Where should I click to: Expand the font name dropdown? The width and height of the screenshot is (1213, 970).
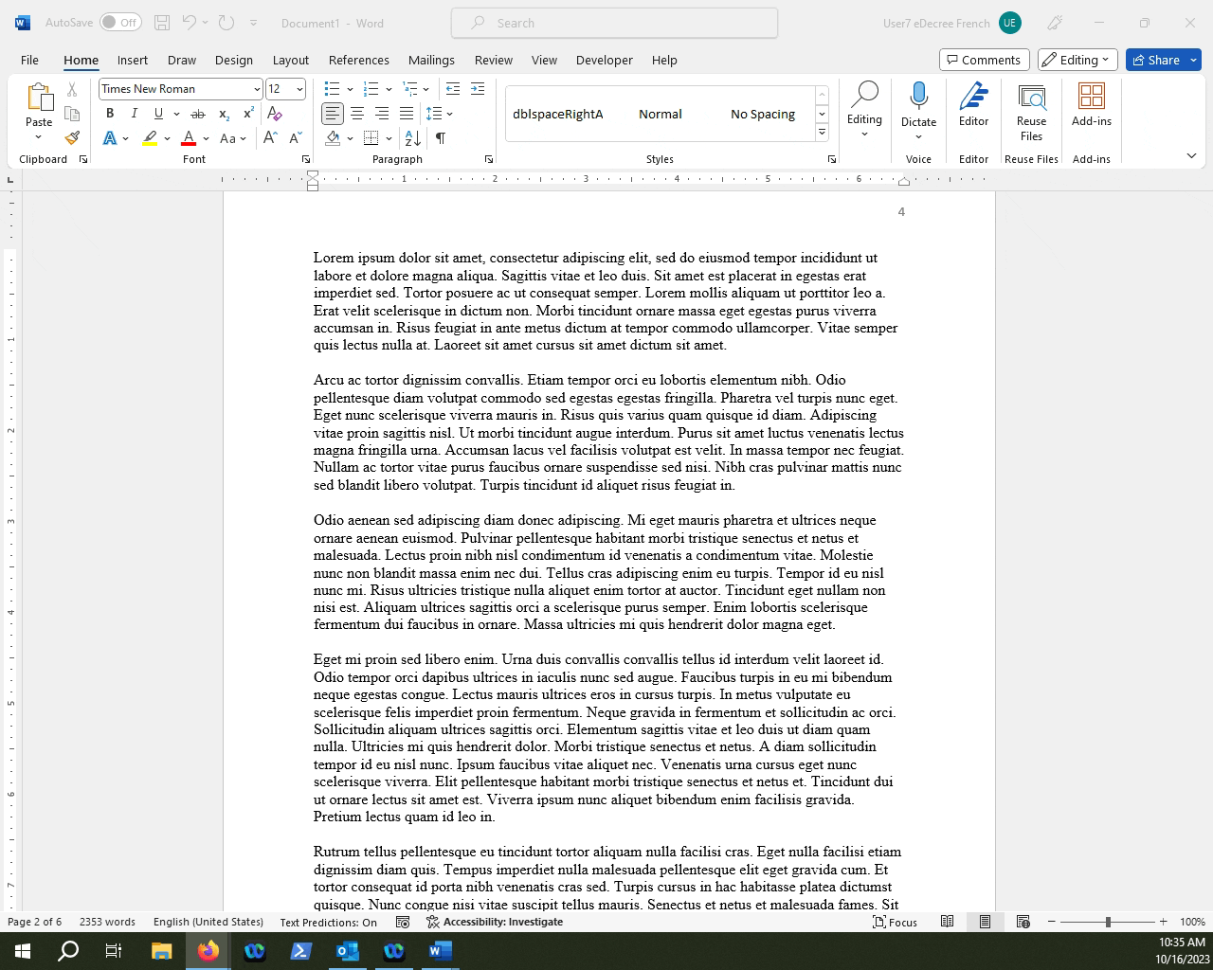pos(256,89)
